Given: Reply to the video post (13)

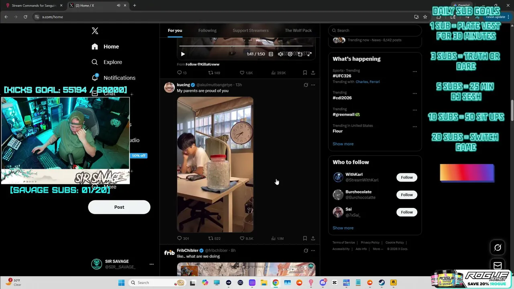Looking at the screenshot, I should point(182,73).
